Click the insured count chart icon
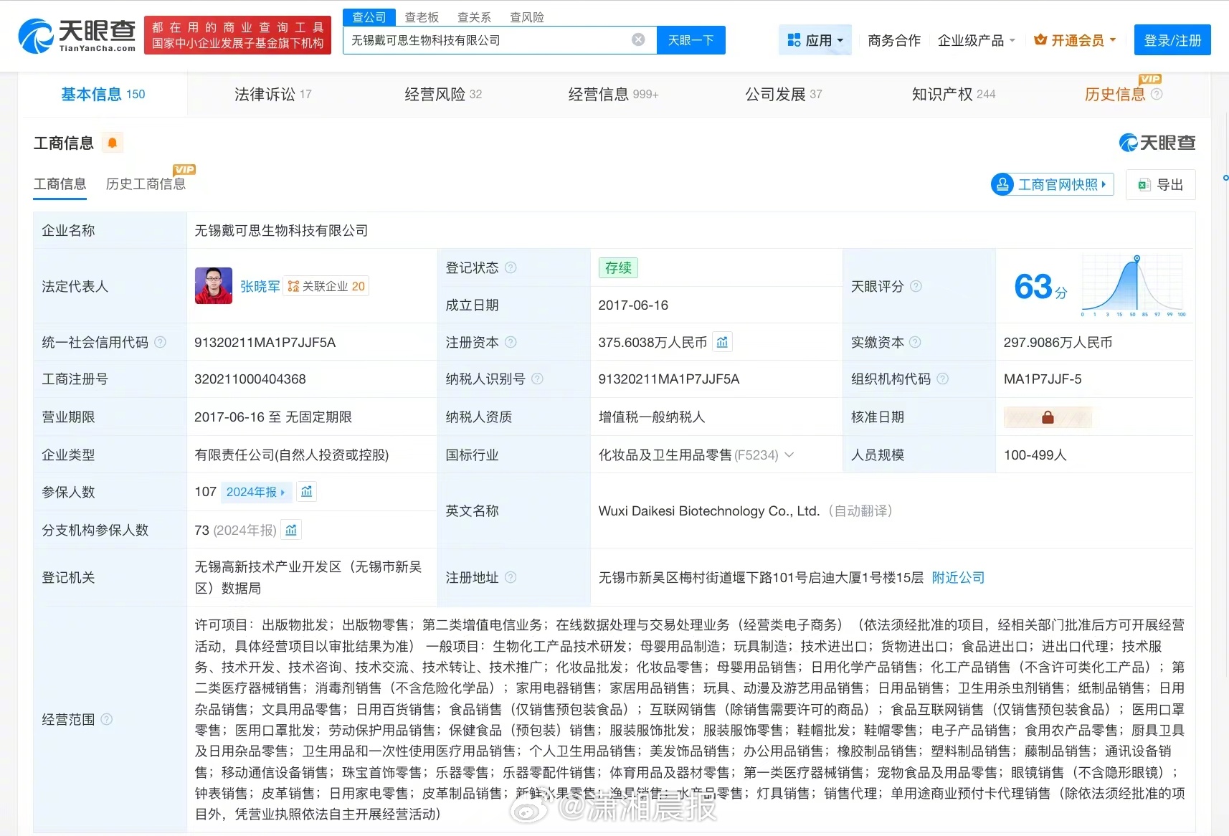 tap(307, 492)
